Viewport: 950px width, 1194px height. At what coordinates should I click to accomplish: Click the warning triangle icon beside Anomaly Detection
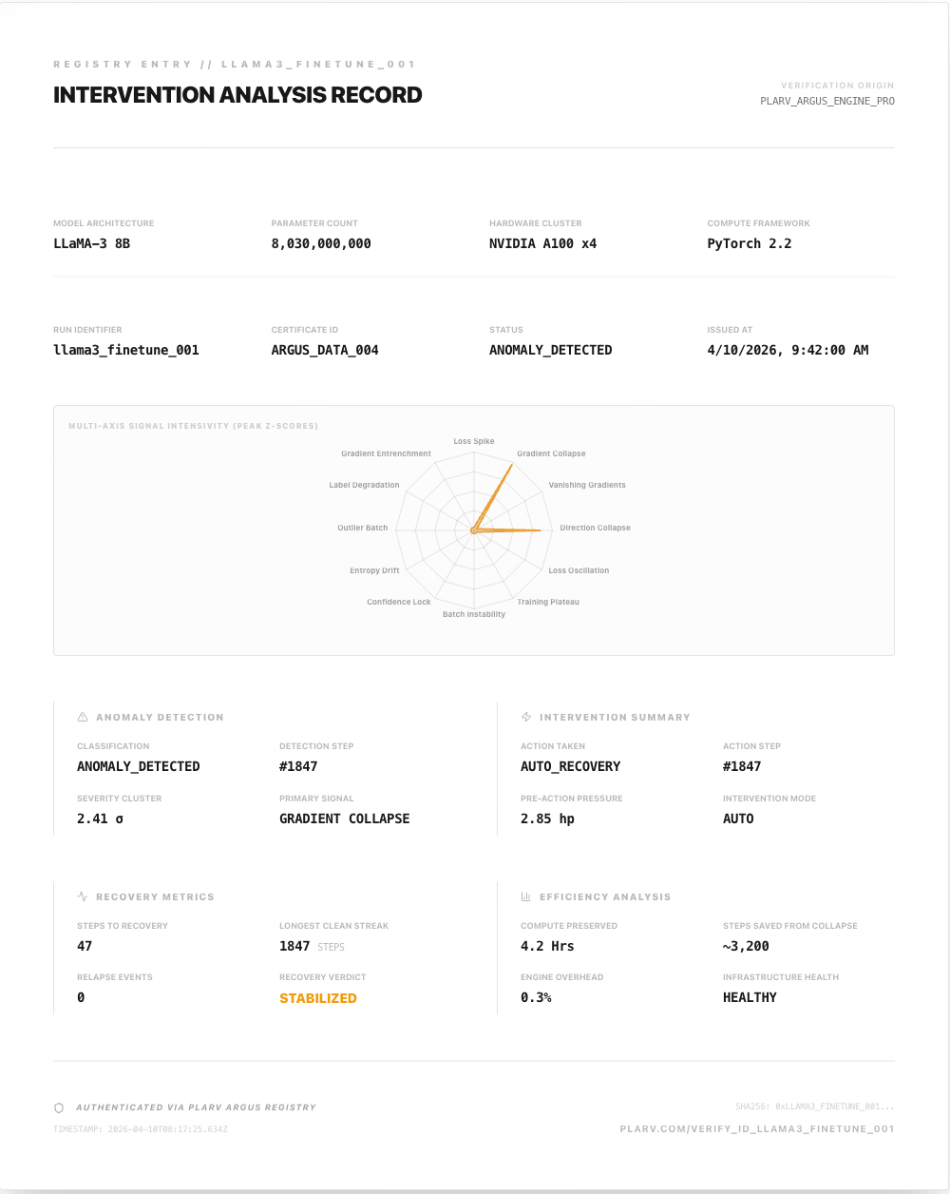(x=83, y=717)
